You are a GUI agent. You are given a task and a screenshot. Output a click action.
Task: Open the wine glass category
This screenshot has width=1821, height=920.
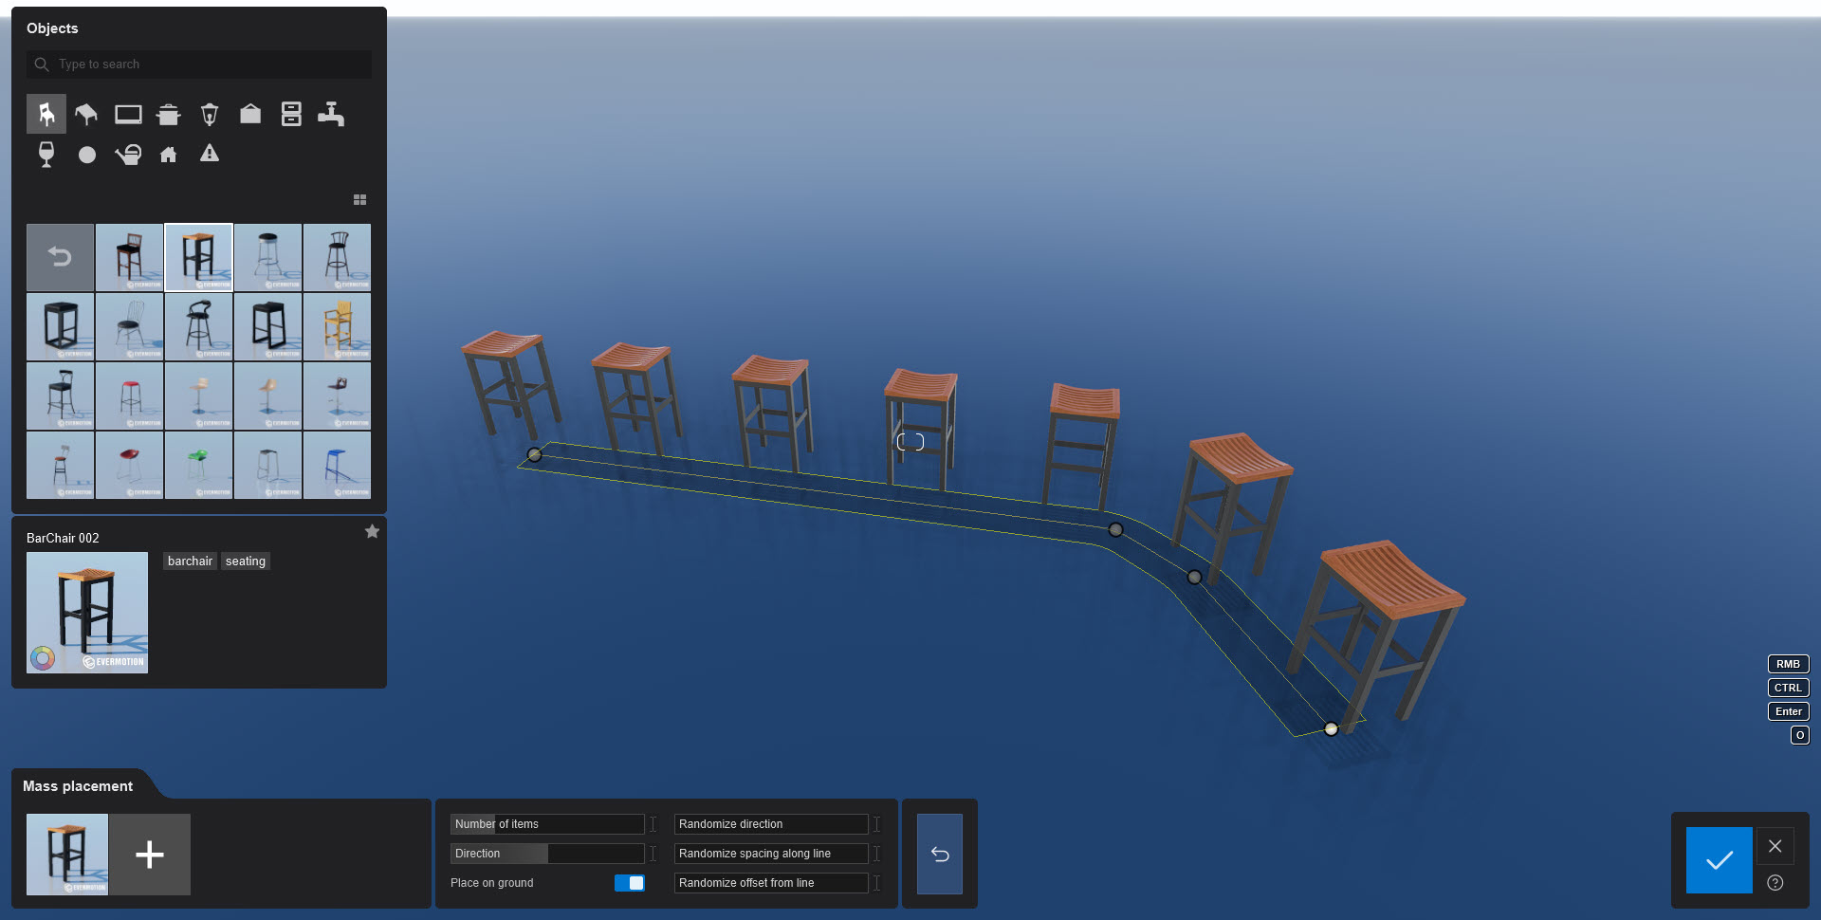46,154
